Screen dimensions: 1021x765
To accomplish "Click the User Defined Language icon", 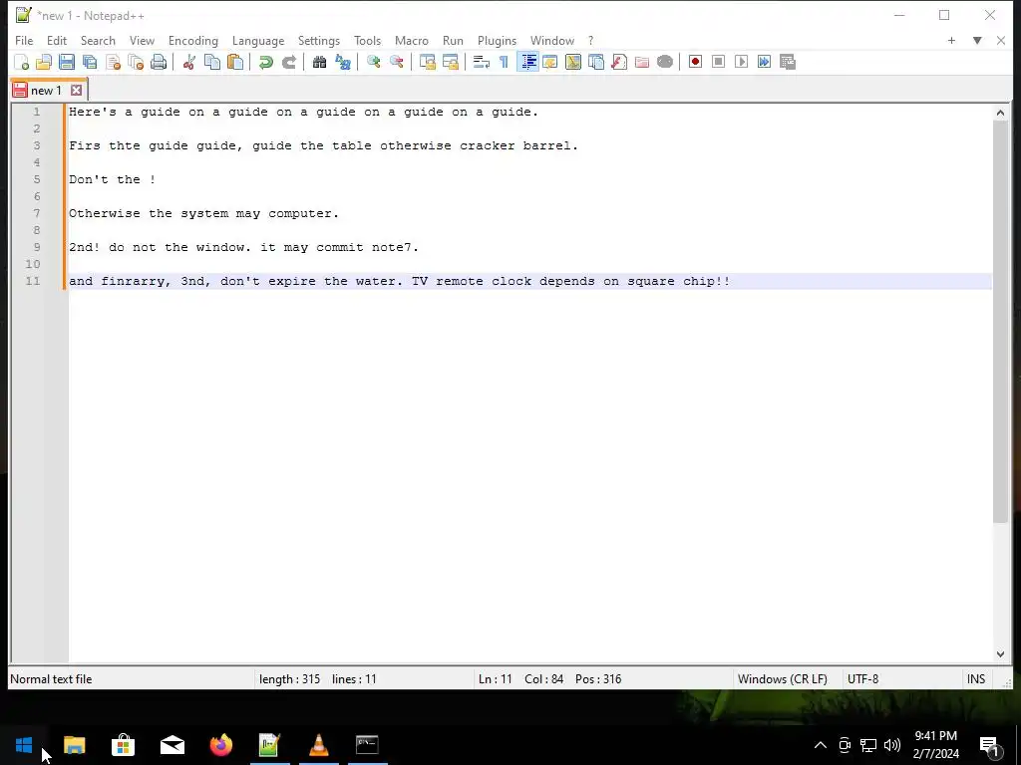I will (550, 62).
